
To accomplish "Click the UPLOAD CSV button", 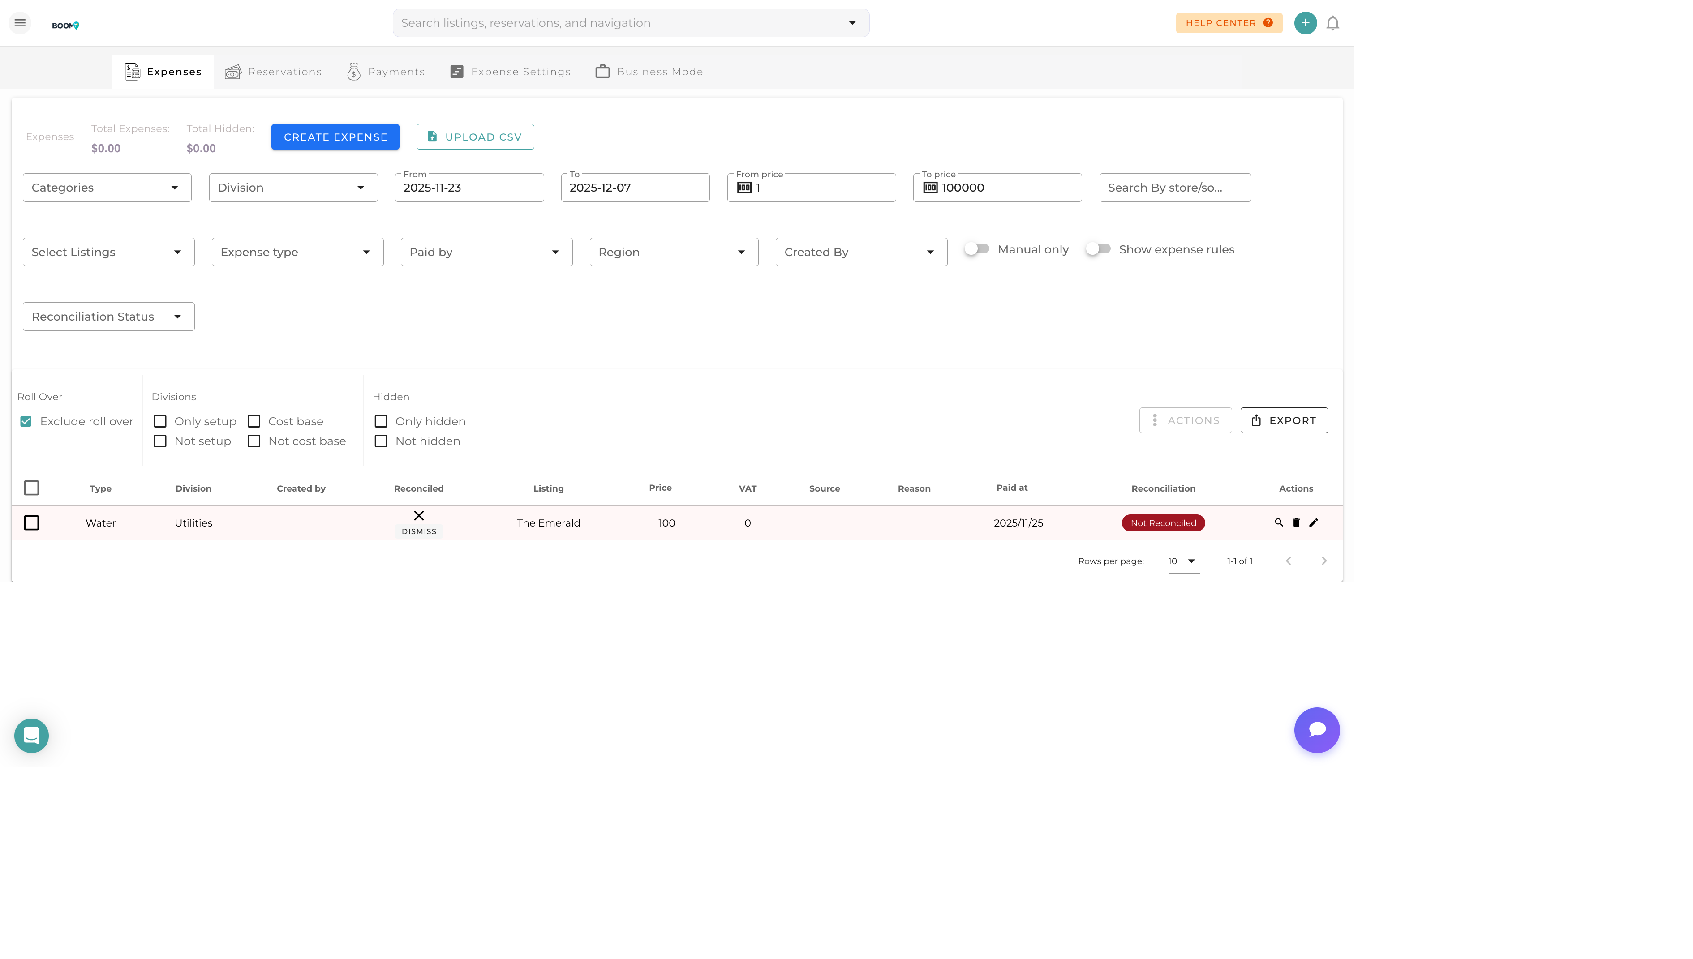I will [475, 137].
